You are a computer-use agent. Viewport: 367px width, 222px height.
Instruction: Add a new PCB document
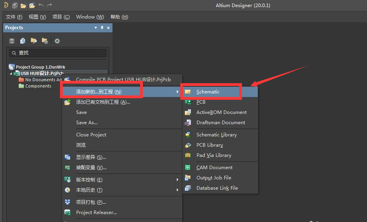point(220,102)
